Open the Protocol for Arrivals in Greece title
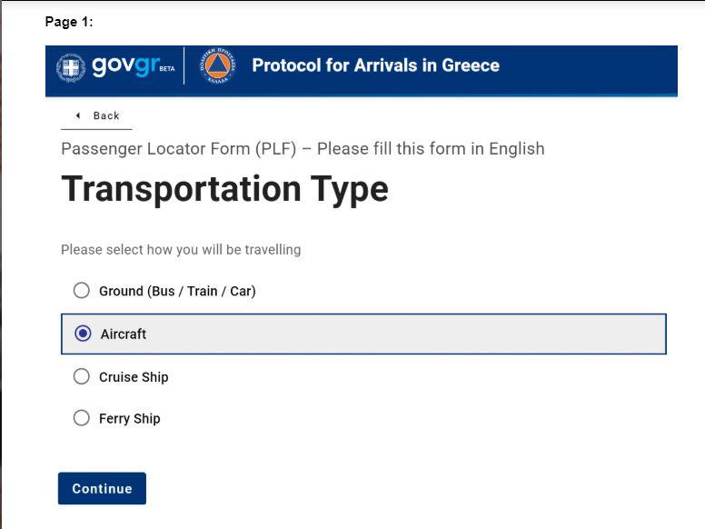Image resolution: width=705 pixels, height=529 pixels. 375,65
